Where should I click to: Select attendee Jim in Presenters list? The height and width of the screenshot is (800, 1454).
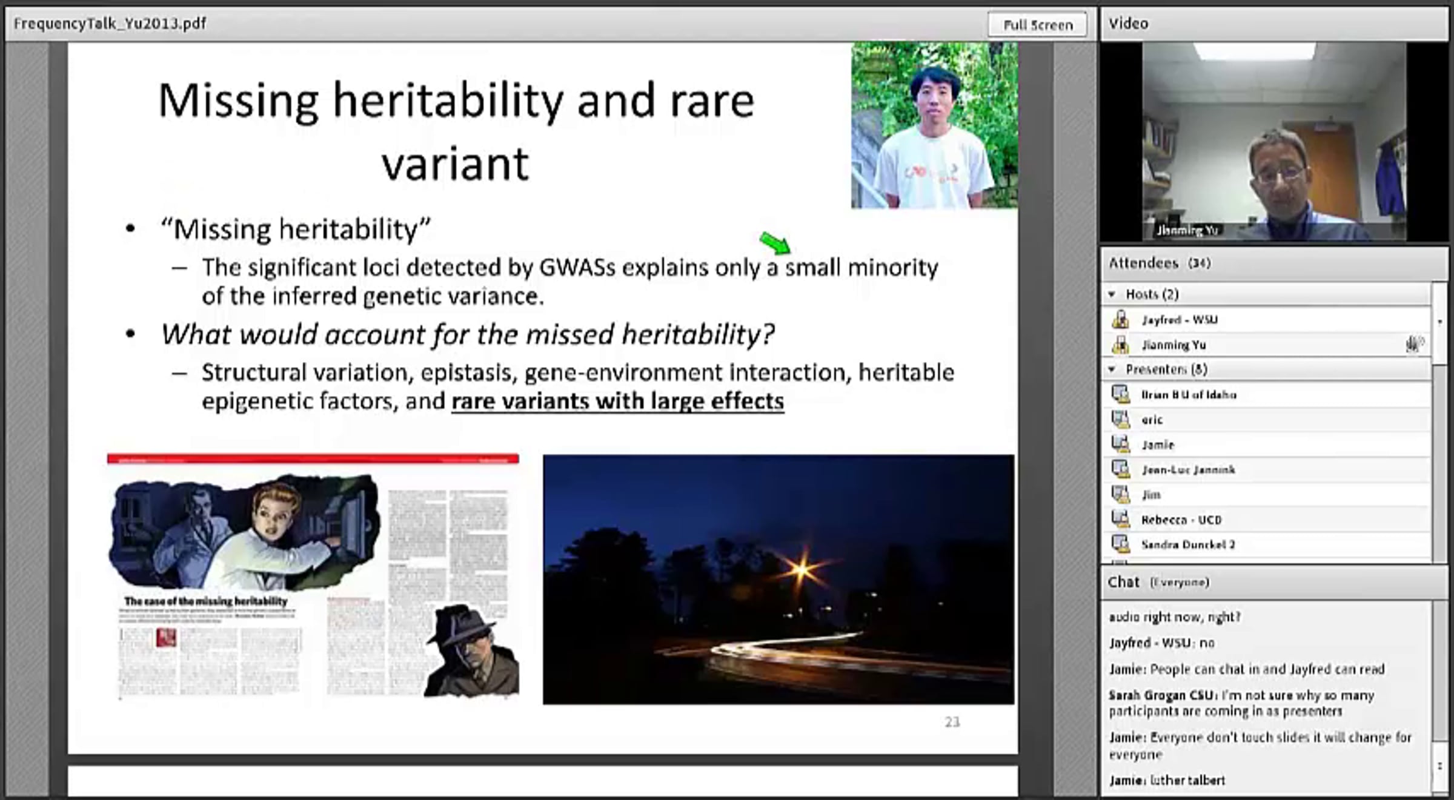coord(1152,495)
